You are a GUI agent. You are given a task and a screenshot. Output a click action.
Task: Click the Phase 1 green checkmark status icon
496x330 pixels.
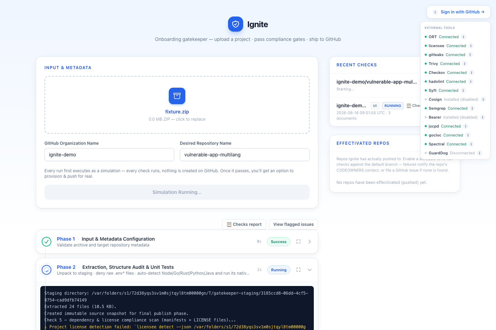click(46, 242)
